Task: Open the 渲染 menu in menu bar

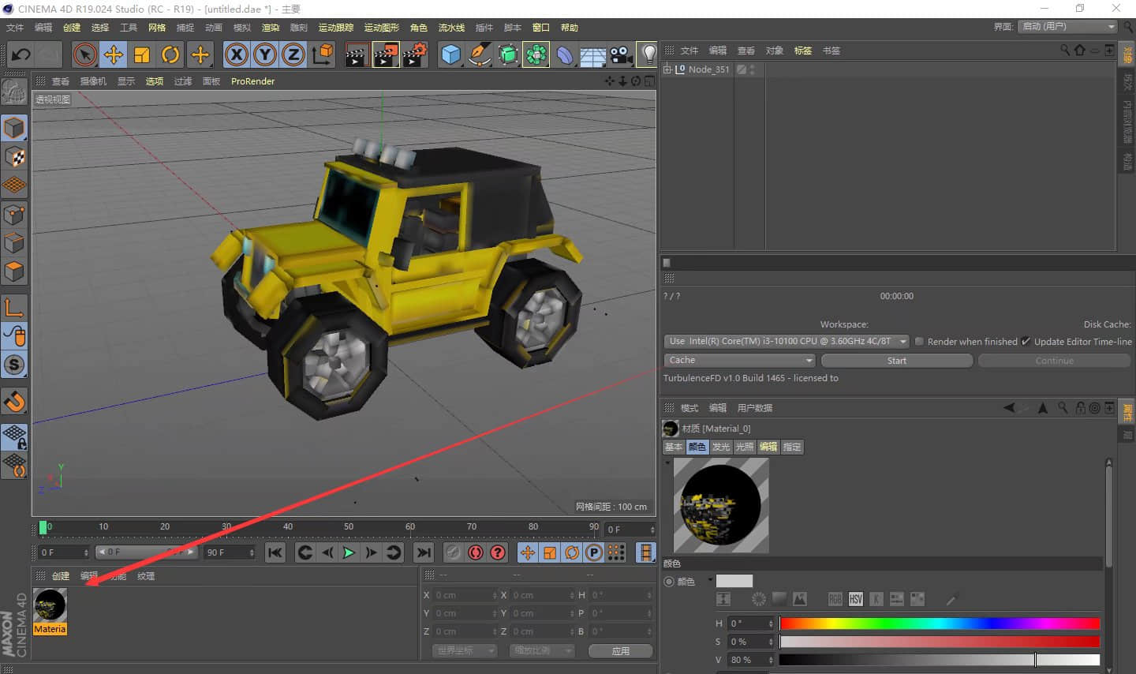Action: click(271, 28)
